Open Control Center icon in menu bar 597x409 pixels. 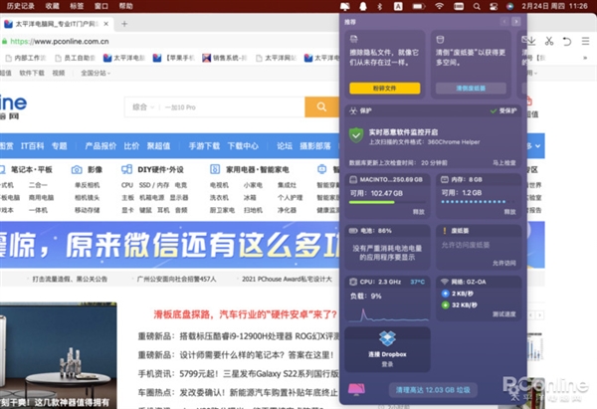(494, 6)
